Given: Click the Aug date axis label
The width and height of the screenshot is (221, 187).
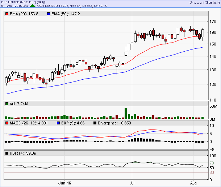Looking at the screenshot, I should tap(193, 183).
